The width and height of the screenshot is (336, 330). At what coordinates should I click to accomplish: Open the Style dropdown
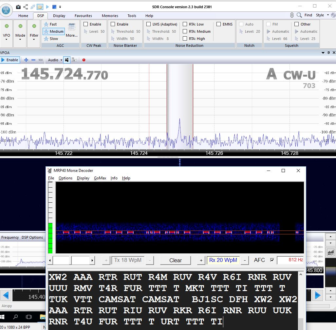(322, 15)
